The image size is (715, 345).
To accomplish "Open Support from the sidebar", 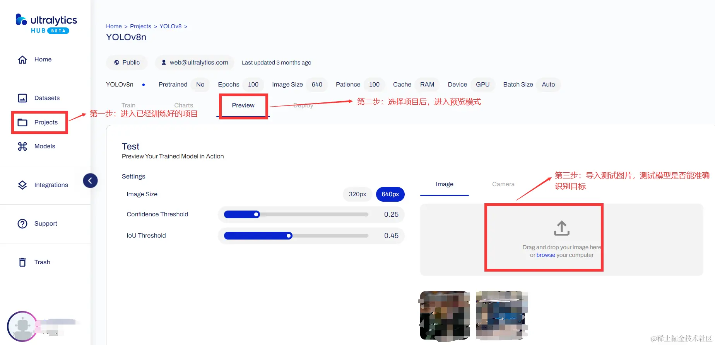I will point(46,224).
